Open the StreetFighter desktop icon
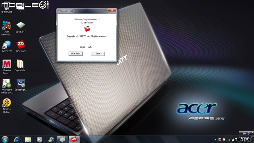This screenshot has height=143, width=254. 21,85
